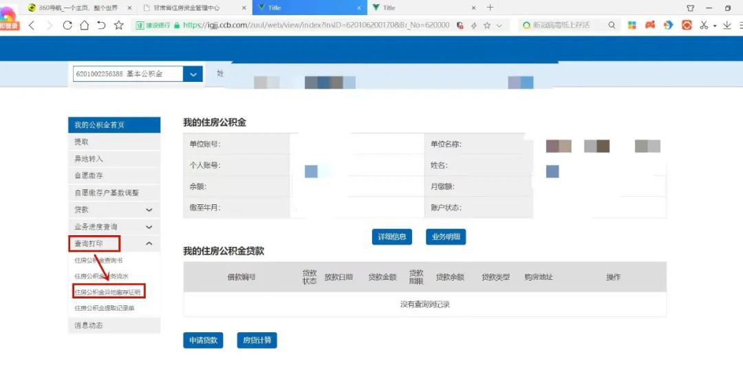The height and width of the screenshot is (392, 743).
Task: Expand the 业务进度查询 sidebar section
Action: click(x=149, y=227)
